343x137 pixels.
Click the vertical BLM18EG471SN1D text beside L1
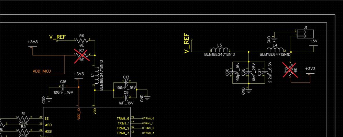(101, 75)
